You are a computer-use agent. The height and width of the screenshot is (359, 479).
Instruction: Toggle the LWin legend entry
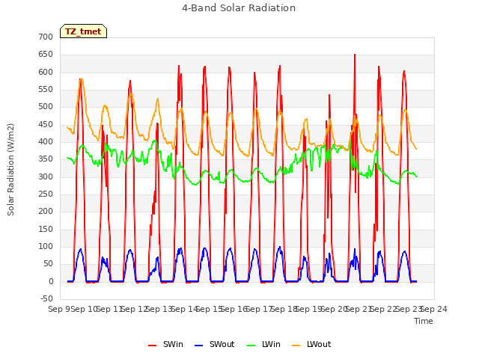[263, 344]
